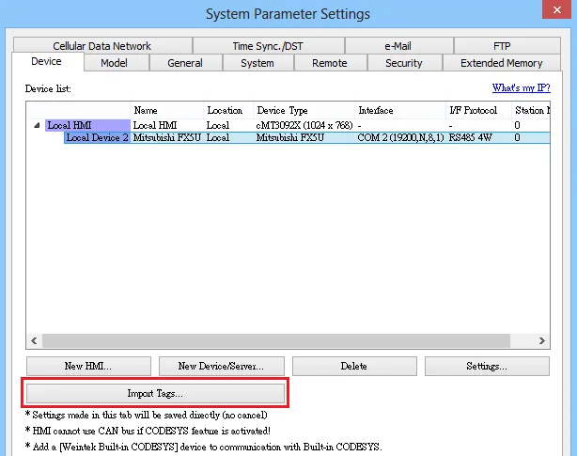Open the General tab
The width and height of the screenshot is (577, 456).
[x=185, y=63]
